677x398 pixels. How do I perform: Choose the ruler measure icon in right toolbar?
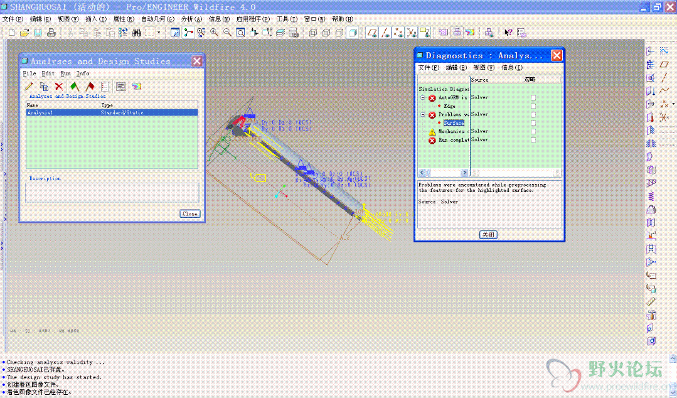pyautogui.click(x=651, y=301)
